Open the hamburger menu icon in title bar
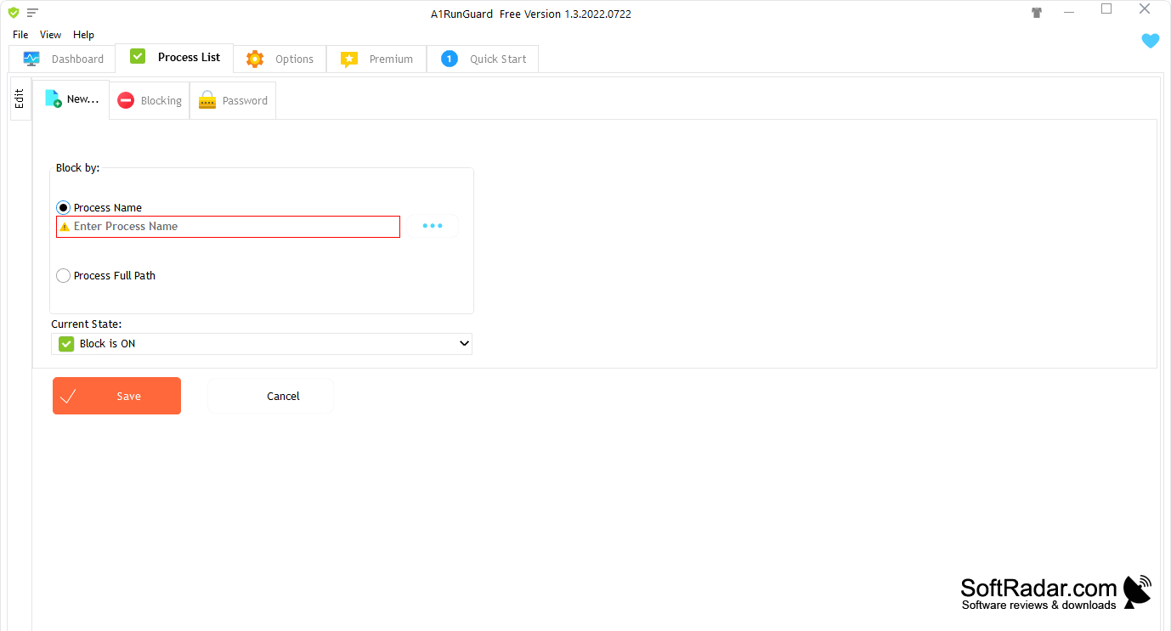The height and width of the screenshot is (631, 1171). (x=32, y=13)
